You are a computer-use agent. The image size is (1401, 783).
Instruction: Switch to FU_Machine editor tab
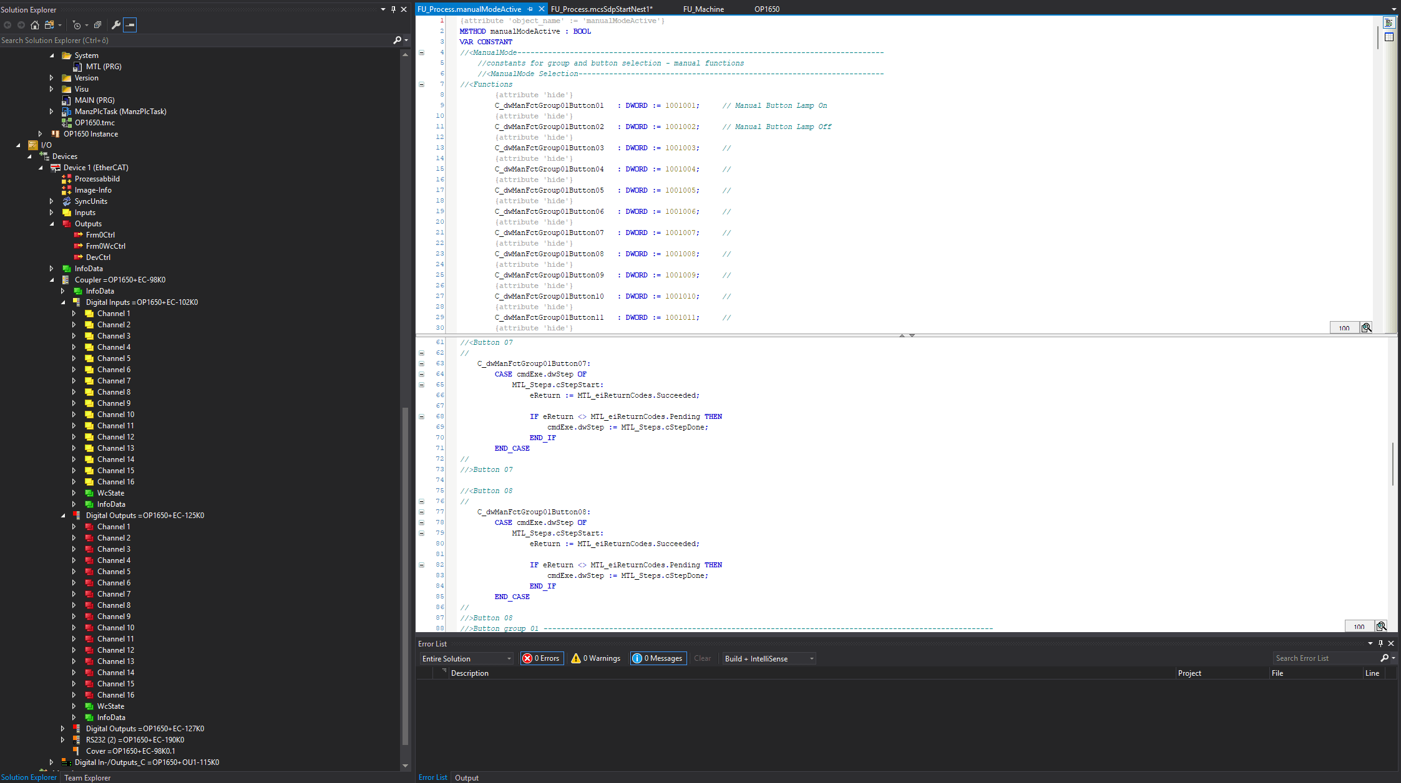[703, 9]
